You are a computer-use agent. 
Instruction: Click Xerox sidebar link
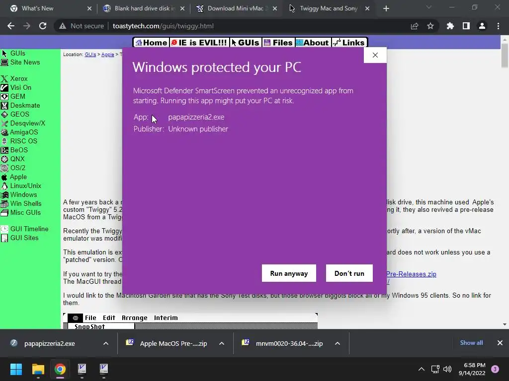[x=18, y=78]
